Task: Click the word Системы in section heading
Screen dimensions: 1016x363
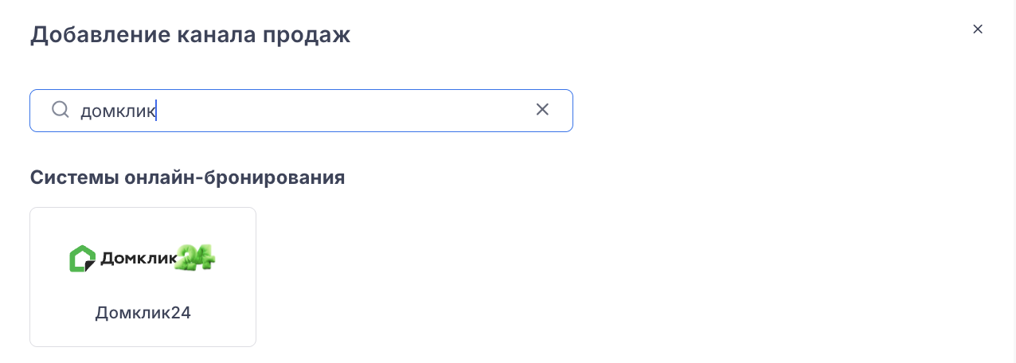Action: click(x=75, y=178)
